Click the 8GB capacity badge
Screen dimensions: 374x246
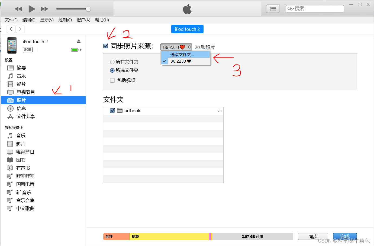[28, 50]
